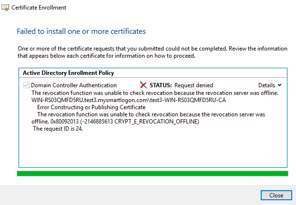
Task: Click the Certificate Enrollment title text
Action: [x=39, y=8]
